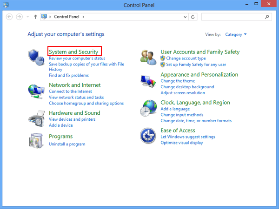Click the Back navigation arrow
The height and width of the screenshot is (209, 279).
(9, 17)
